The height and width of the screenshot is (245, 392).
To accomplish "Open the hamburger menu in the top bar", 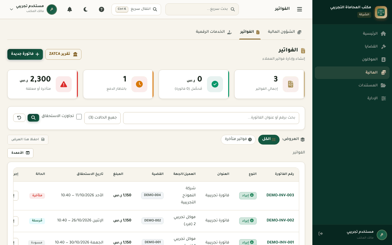I will point(300,9).
